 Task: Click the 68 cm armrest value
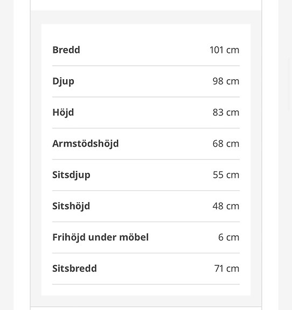[226, 143]
